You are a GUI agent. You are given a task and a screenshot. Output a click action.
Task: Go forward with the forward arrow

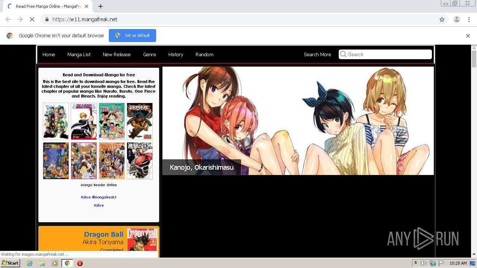pos(20,19)
